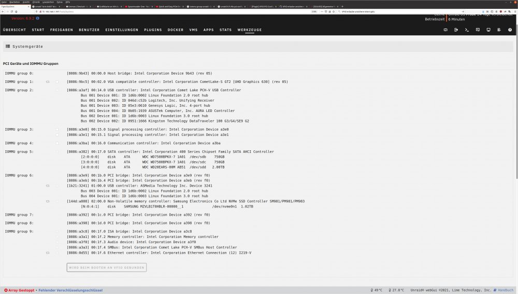Viewport: 518px width, 294px height.
Task: Click the info icon beside version 6.9.2
Action: click(37, 18)
